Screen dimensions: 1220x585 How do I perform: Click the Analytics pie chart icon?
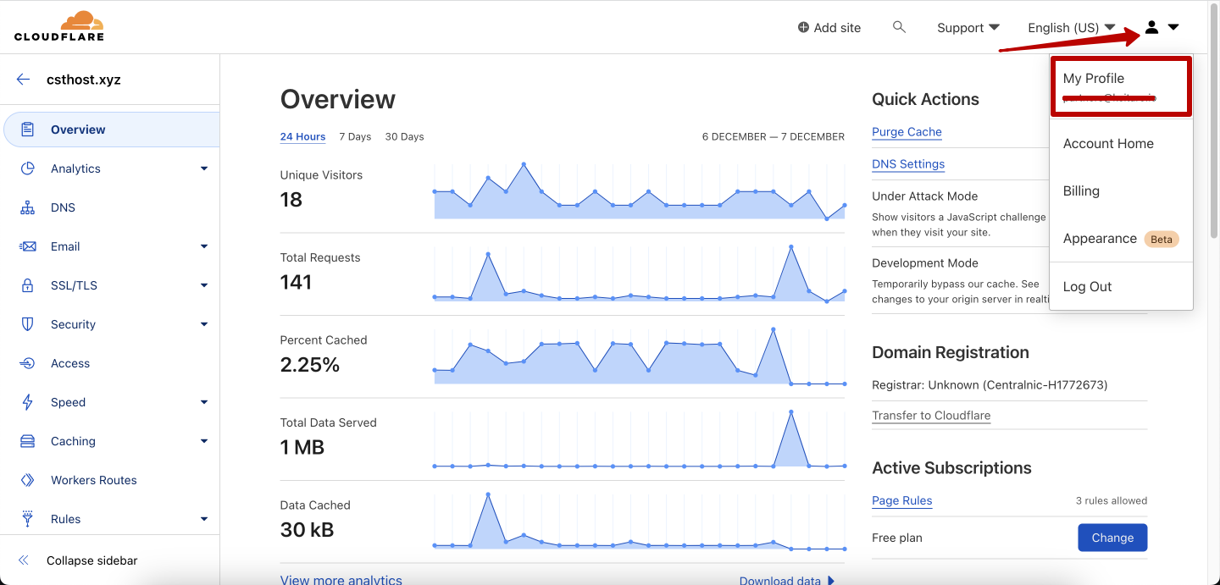[28, 168]
